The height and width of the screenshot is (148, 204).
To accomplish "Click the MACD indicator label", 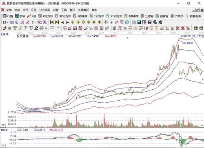I will coord(4,130).
